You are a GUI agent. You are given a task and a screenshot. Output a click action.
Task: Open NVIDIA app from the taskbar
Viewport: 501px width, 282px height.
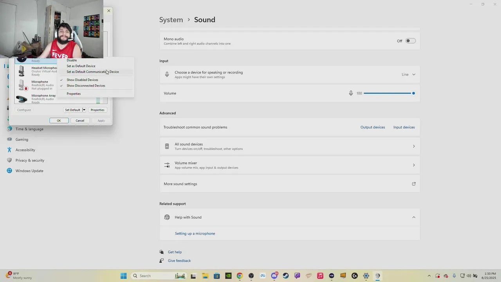tap(228, 276)
